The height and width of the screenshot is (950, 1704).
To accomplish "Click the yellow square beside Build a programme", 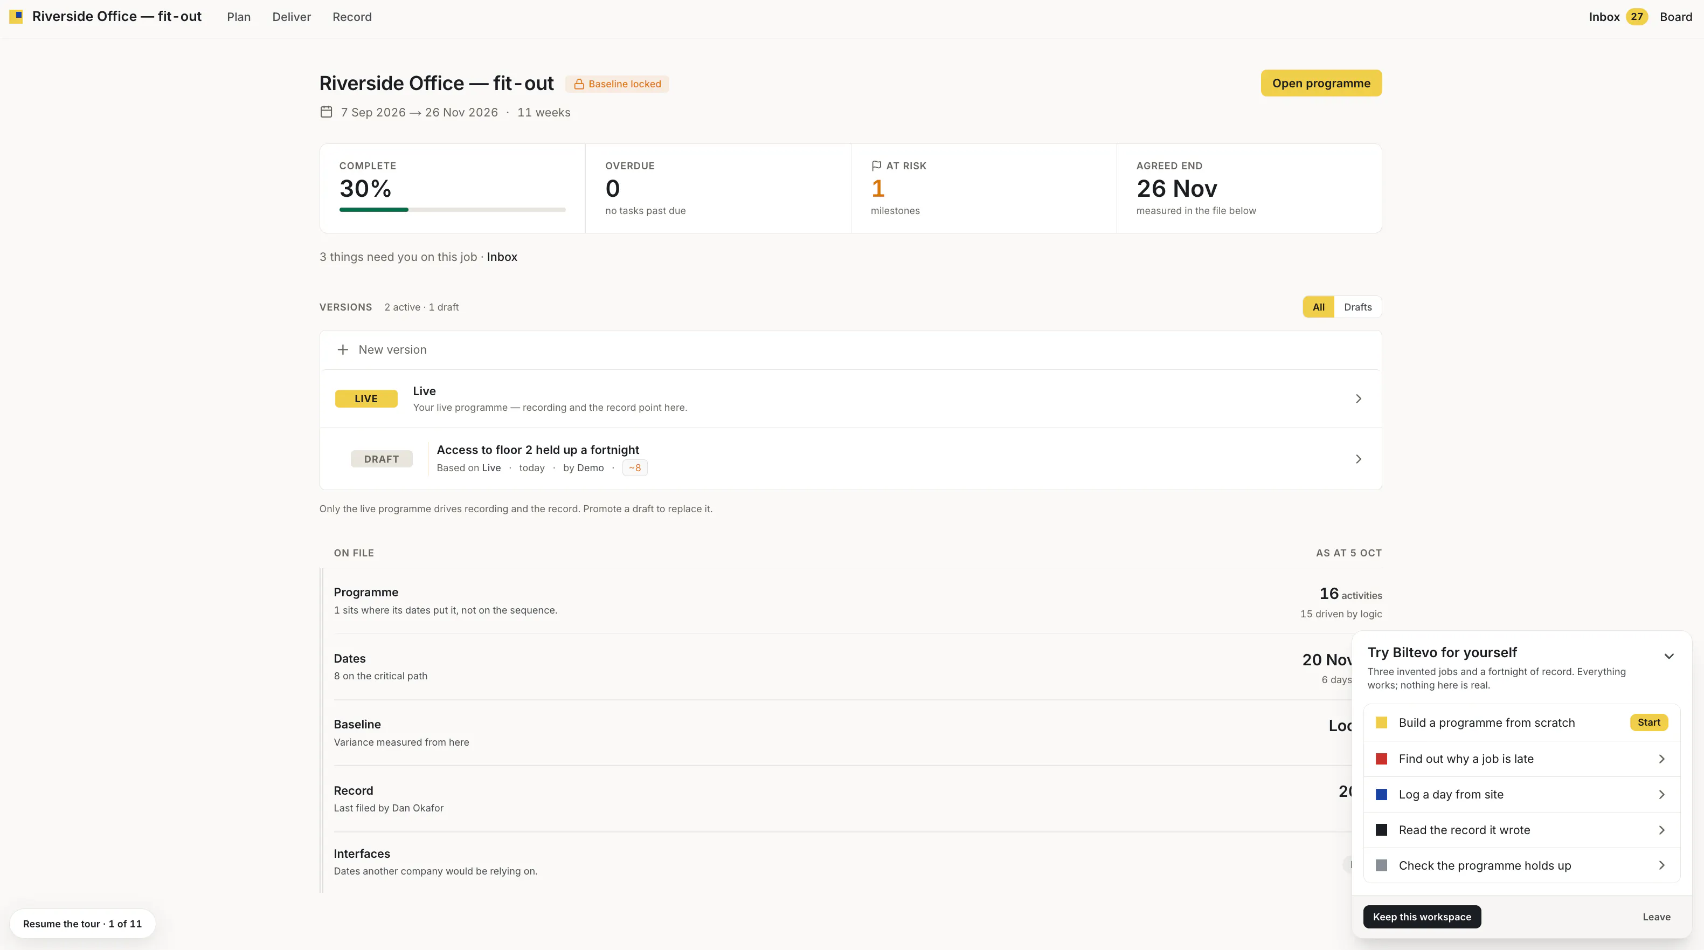I will pos(1381,722).
